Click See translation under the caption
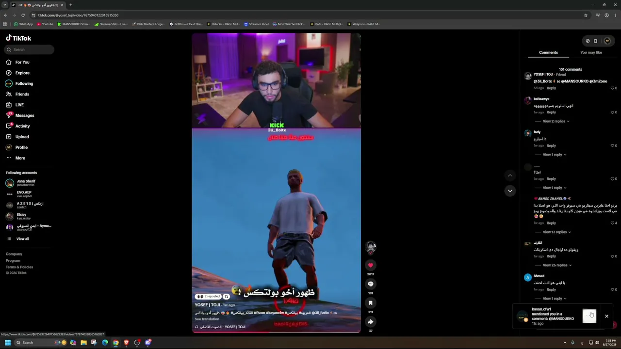 [207, 319]
